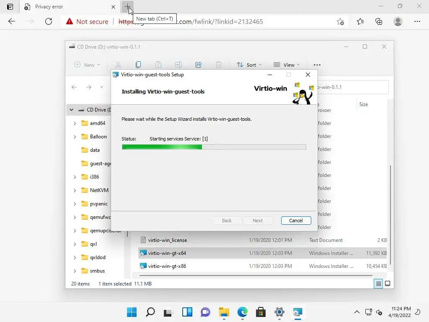Open Widgets from the taskbar
The height and width of the screenshot is (322, 429).
pos(187,312)
